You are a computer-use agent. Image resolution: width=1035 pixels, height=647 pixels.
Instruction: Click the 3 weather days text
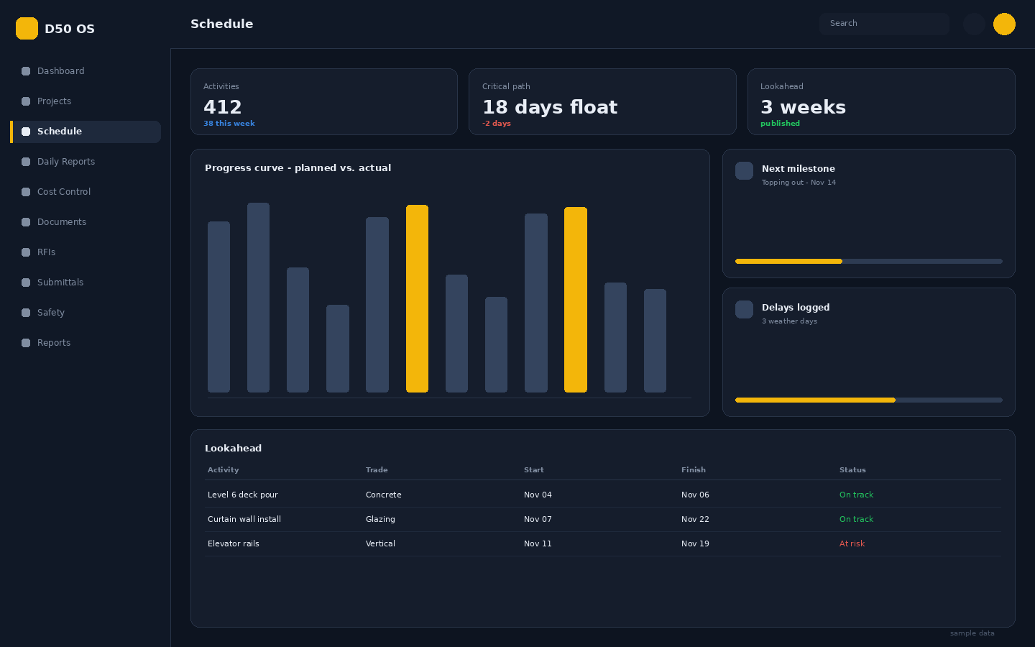[x=789, y=321]
